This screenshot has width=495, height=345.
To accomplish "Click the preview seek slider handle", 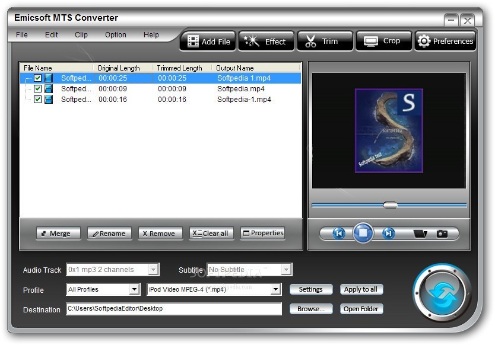I will (390, 205).
